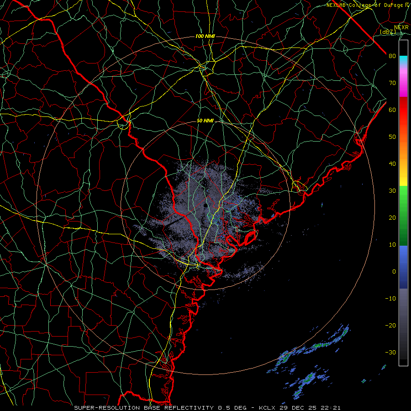Image resolution: width=411 pixels, height=411 pixels.
Task: Click the "SUPER-RESOLUTION BASE REFLECTIVITY" caption text
Action: 144,408
